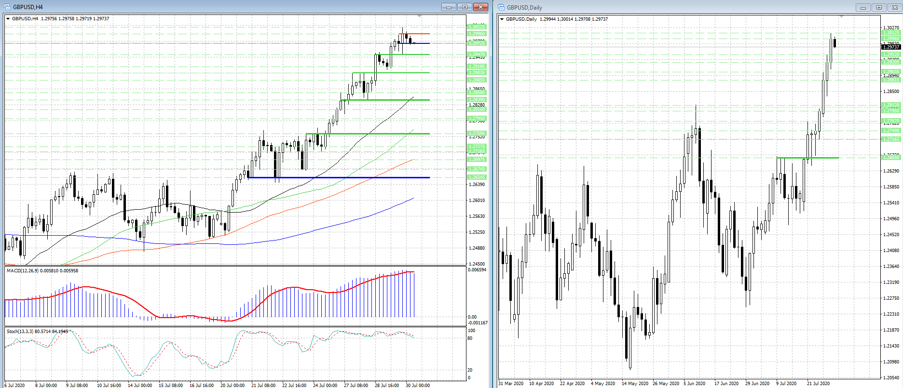Click the GBPUSD,Daily window title text
Image resolution: width=903 pixels, height=388 pixels.
click(x=524, y=8)
